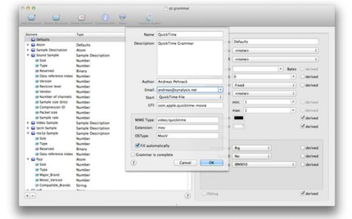Click the ftyp structure icon
This screenshot has width=352, height=219.
tap(33, 159)
